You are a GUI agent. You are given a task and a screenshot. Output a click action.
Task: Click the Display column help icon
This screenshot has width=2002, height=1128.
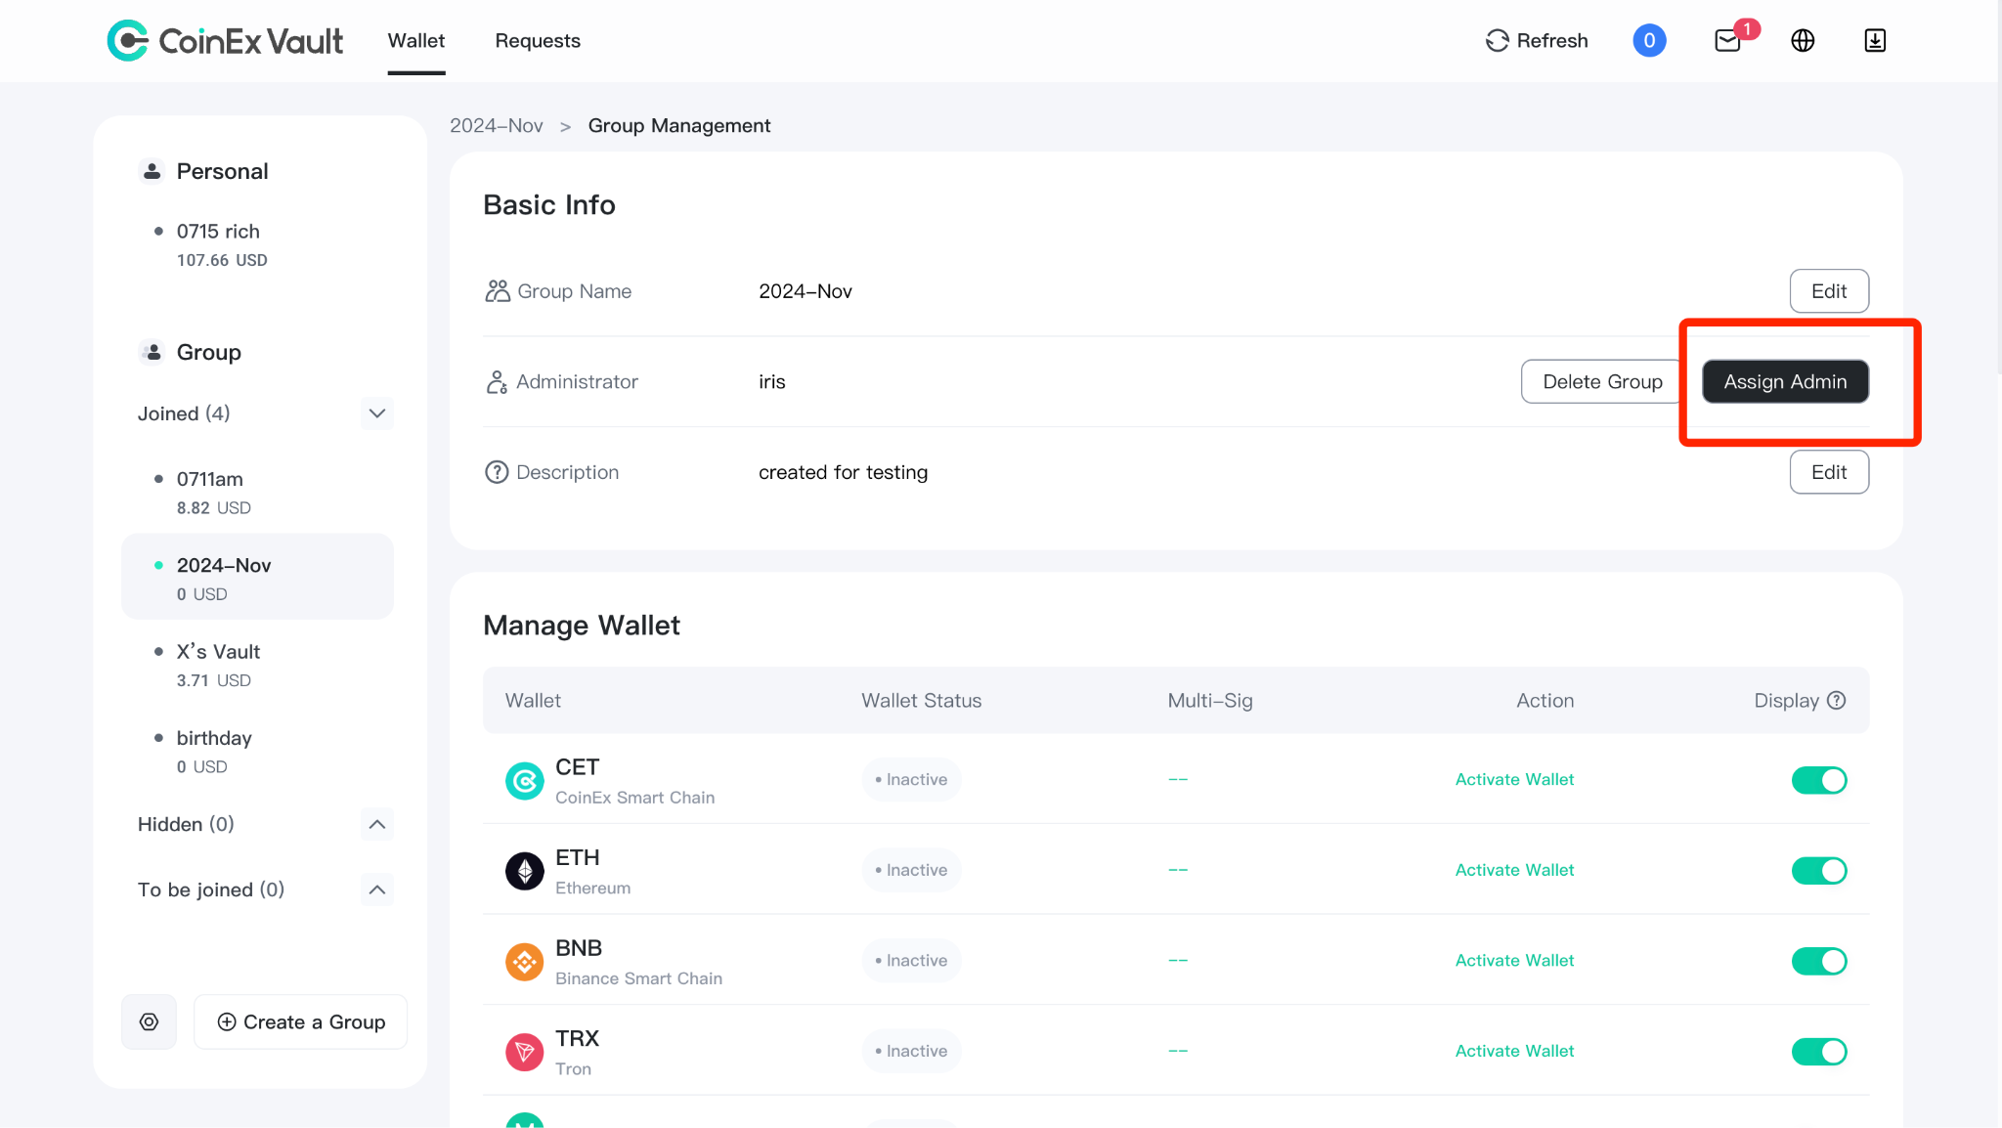point(1836,700)
